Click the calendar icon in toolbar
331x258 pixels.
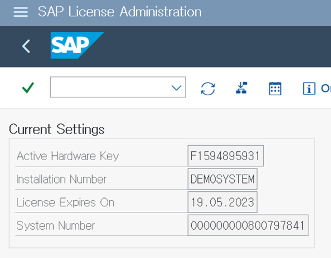[275, 89]
